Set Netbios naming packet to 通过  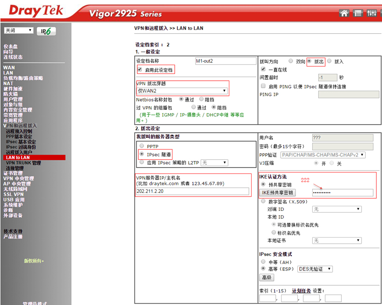point(181,99)
